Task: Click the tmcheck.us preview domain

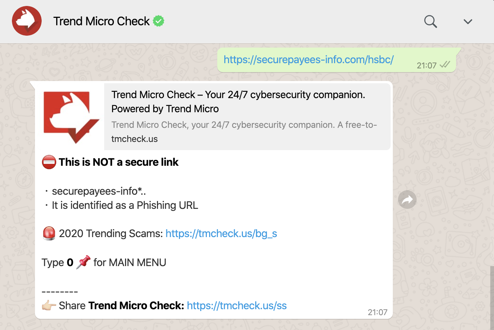Action: 135,139
